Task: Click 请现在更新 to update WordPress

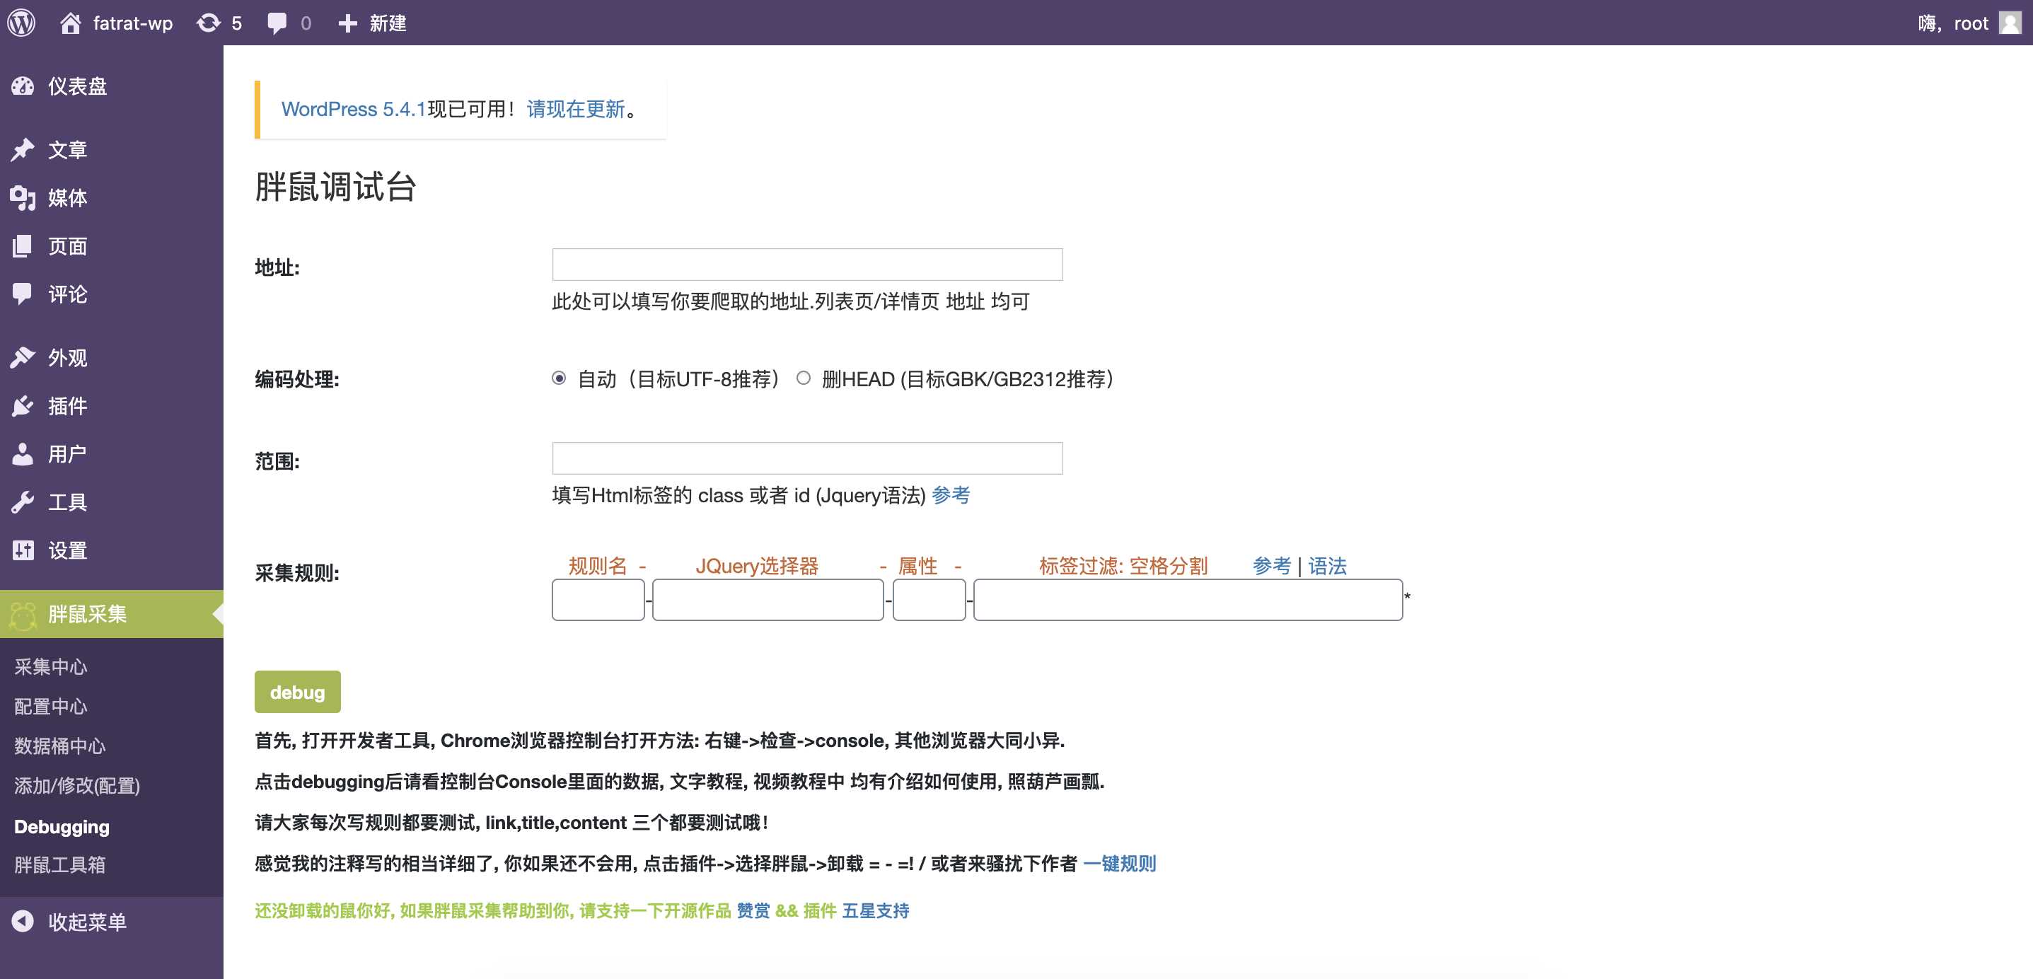Action: tap(573, 110)
